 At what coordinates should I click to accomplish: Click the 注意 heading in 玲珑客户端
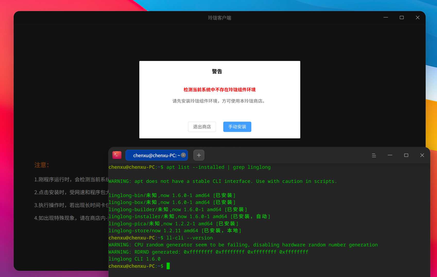click(x=42, y=165)
